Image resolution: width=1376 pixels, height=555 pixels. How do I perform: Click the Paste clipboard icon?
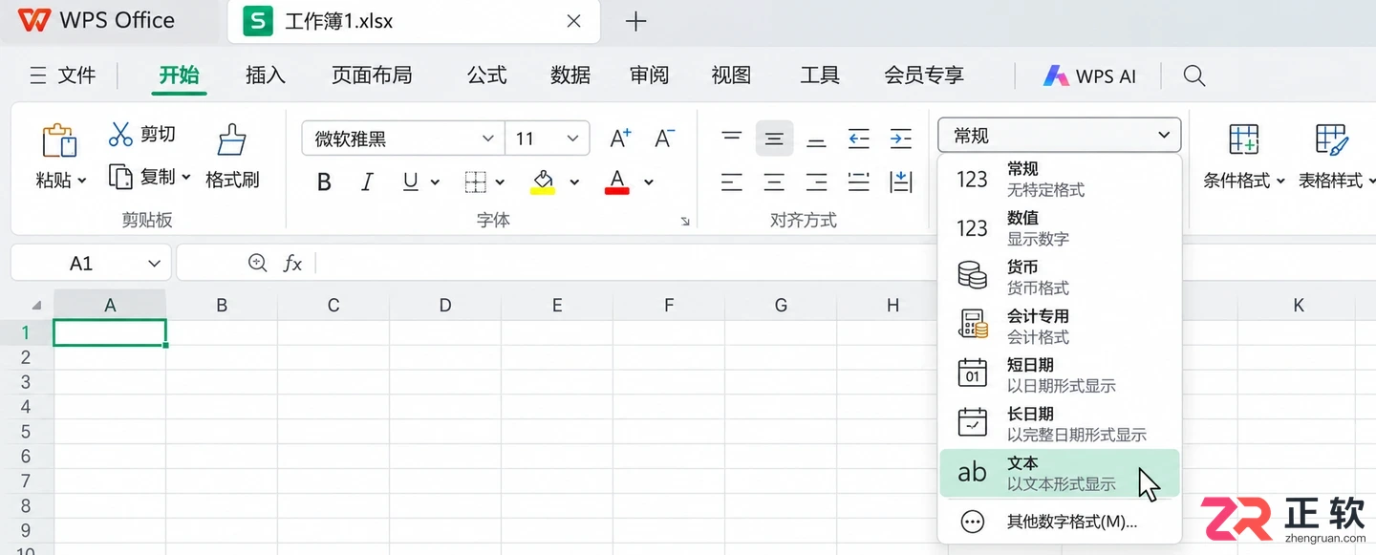point(59,140)
